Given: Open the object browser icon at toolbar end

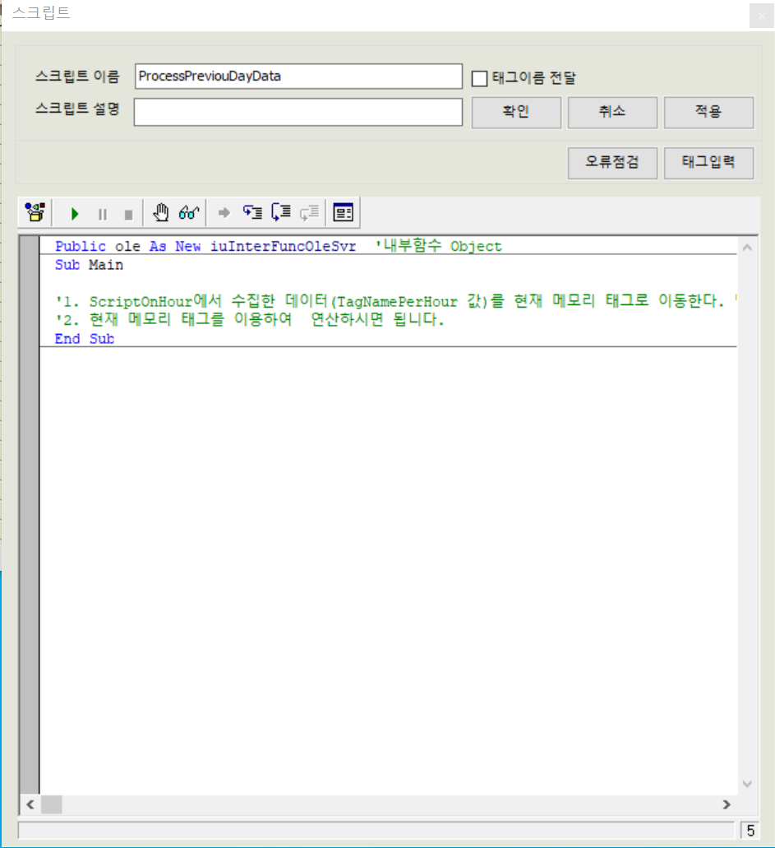Looking at the screenshot, I should click(x=343, y=212).
